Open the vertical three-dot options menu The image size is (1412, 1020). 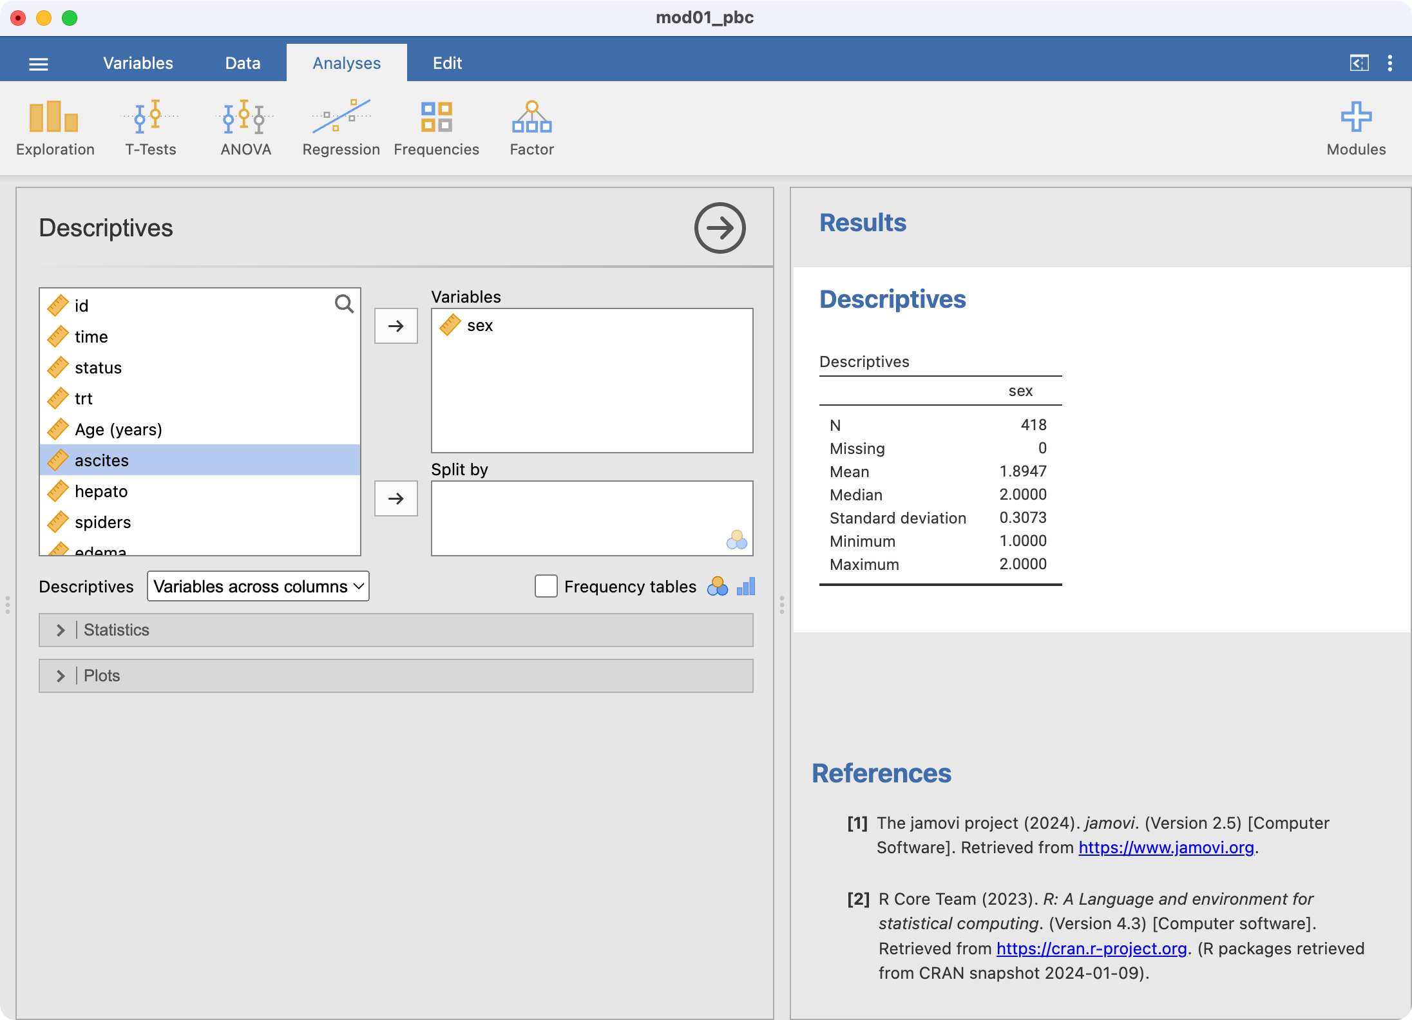(1389, 63)
